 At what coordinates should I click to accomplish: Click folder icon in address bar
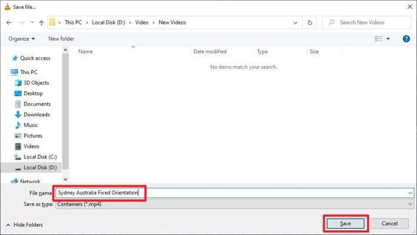[x=52, y=22]
